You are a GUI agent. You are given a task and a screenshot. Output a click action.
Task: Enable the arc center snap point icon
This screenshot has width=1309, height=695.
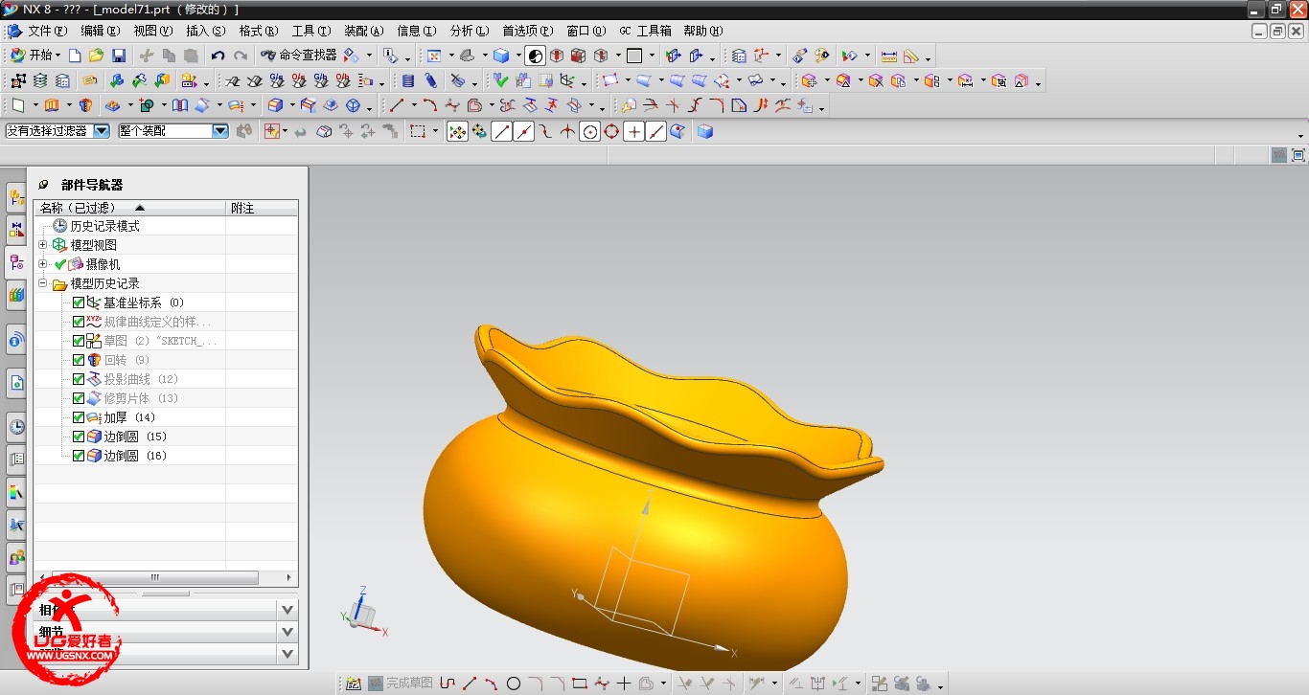(590, 131)
